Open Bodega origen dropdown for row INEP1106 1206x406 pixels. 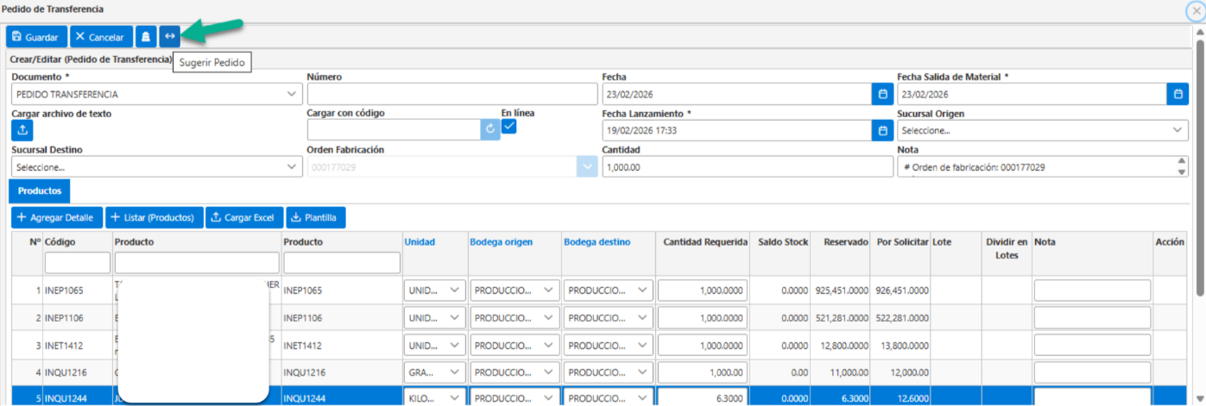tap(515, 318)
